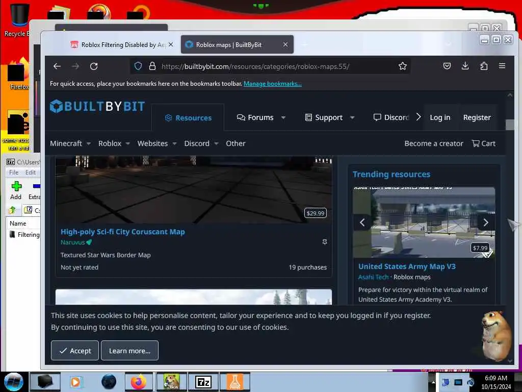Close the Roblox maps BuiltByBit tab
The height and width of the screenshot is (392, 522).
(x=285, y=44)
